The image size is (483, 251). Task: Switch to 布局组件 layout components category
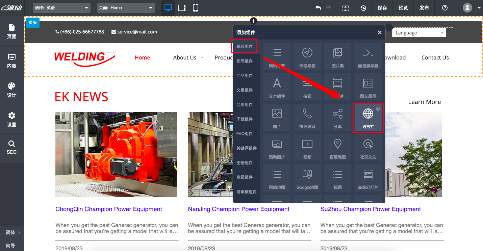coord(245,61)
